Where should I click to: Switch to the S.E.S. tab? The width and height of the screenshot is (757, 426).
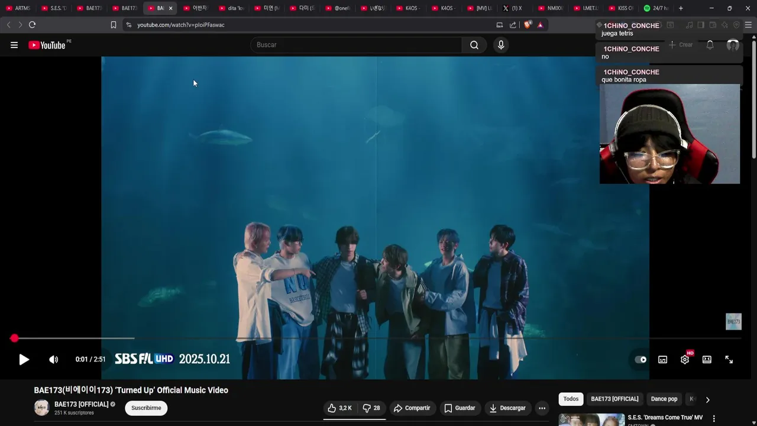pos(54,8)
